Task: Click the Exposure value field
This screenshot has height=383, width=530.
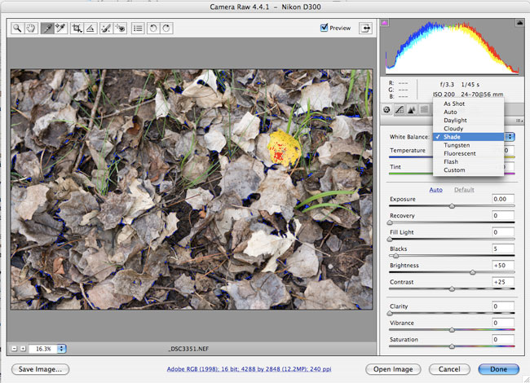Action: pos(503,199)
